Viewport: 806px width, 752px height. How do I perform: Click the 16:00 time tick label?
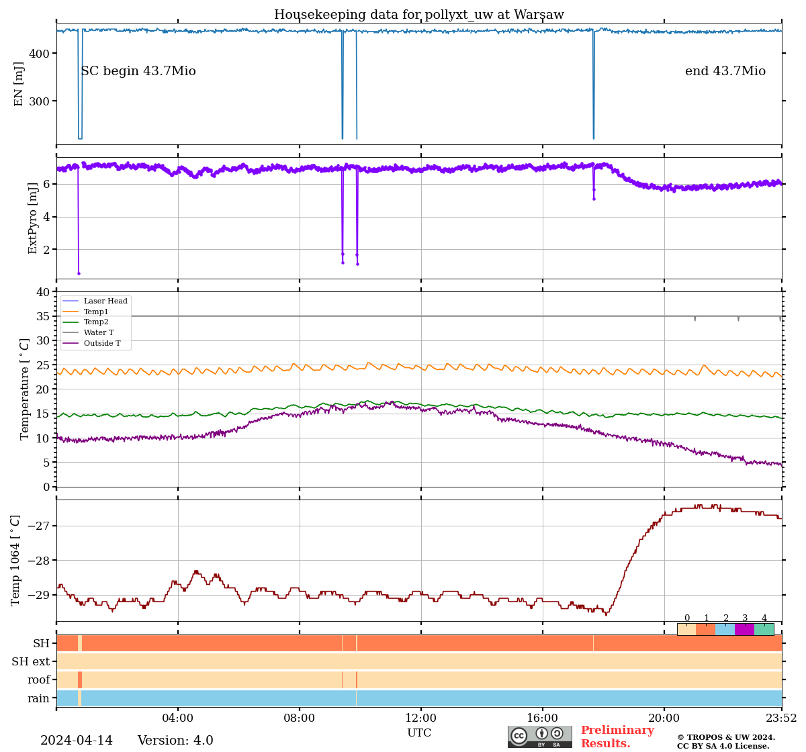click(543, 718)
